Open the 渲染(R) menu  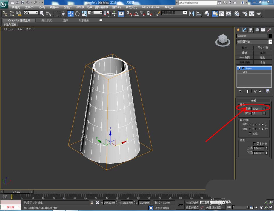click(x=116, y=7)
